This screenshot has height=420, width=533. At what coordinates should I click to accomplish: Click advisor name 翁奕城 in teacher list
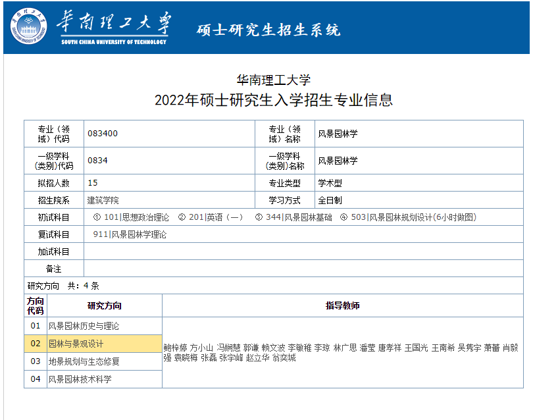(x=284, y=357)
